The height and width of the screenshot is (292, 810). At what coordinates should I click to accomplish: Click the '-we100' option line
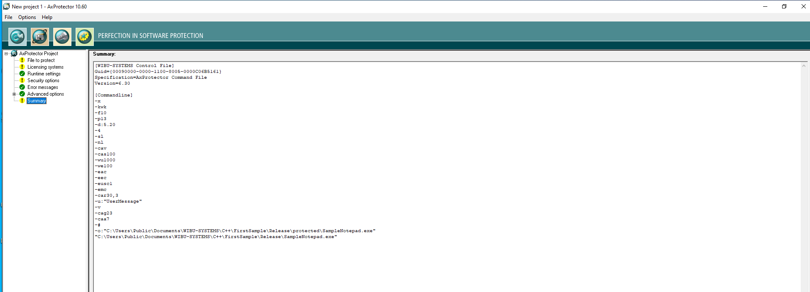coord(104,166)
